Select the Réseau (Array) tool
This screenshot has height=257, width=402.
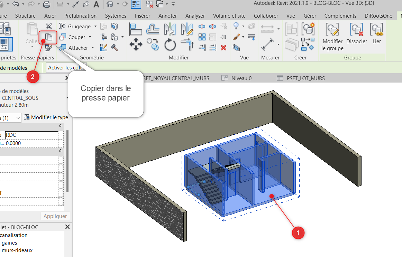point(202,37)
